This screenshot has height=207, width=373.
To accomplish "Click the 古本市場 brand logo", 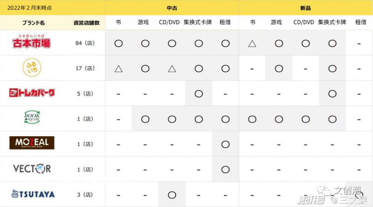I will [32, 43].
